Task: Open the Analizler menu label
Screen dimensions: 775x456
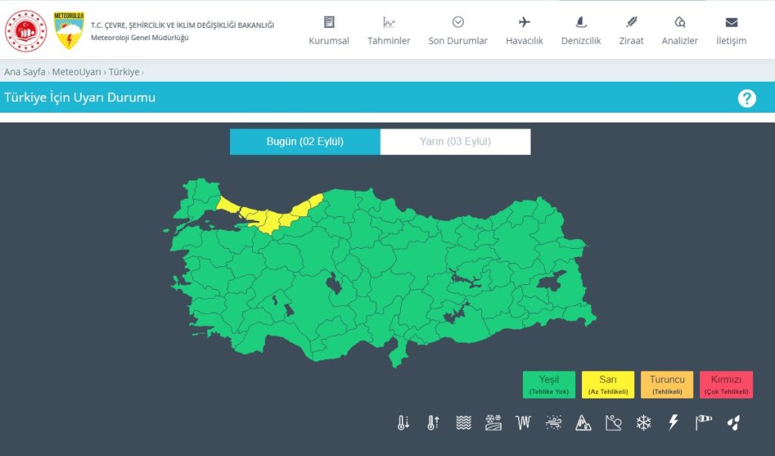Action: pyautogui.click(x=680, y=41)
